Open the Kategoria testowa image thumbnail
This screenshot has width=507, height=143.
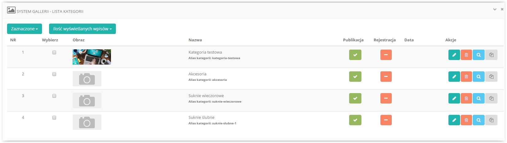(x=92, y=57)
